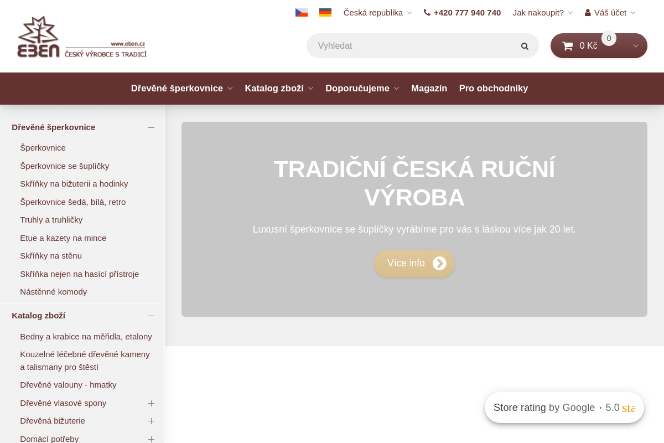Viewport: 664px width, 443px height.
Task: Click the Více info button
Action: [414, 263]
